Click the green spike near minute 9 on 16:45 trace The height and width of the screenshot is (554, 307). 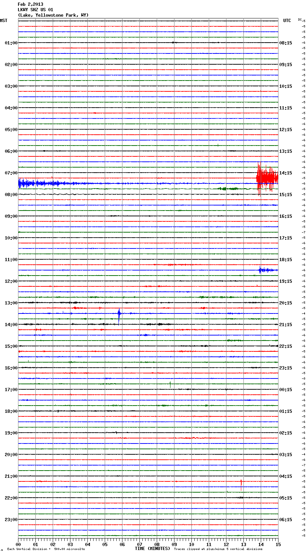[170, 385]
